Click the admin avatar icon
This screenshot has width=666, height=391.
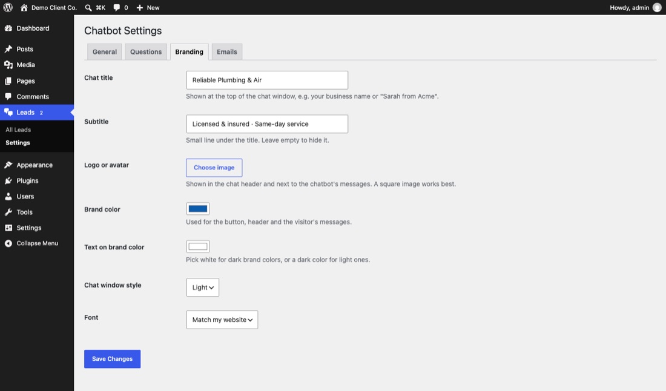[657, 8]
